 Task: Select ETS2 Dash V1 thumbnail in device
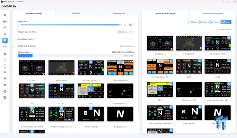point(32,68)
